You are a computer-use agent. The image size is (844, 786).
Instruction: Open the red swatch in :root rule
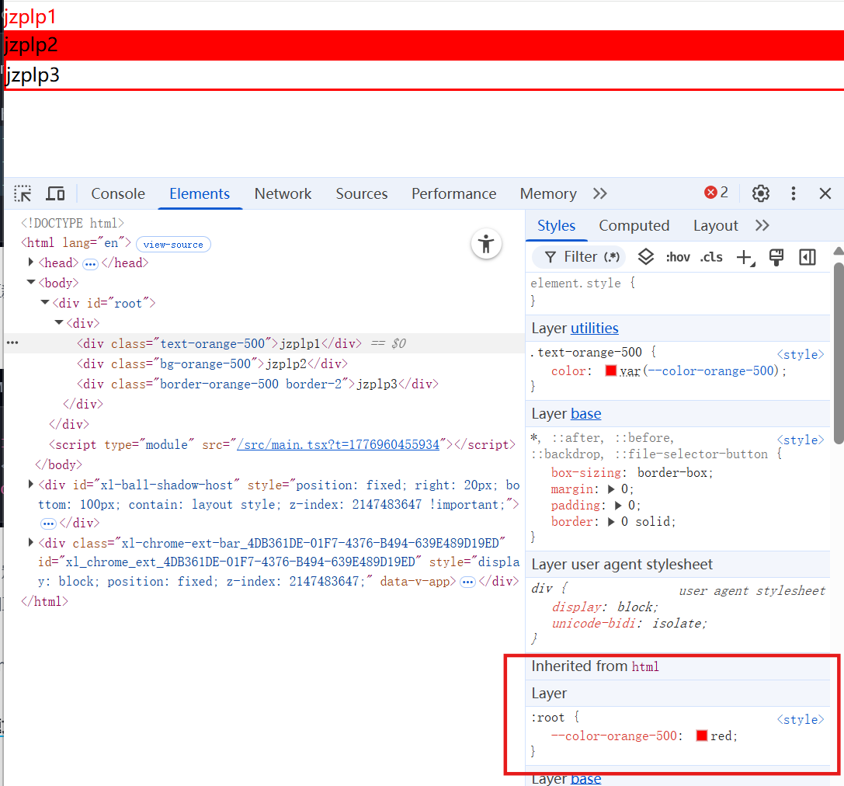701,736
